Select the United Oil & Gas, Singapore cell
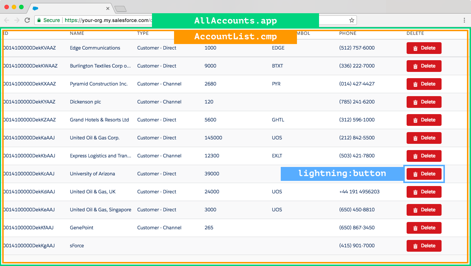The width and height of the screenshot is (471, 266). pyautogui.click(x=100, y=210)
